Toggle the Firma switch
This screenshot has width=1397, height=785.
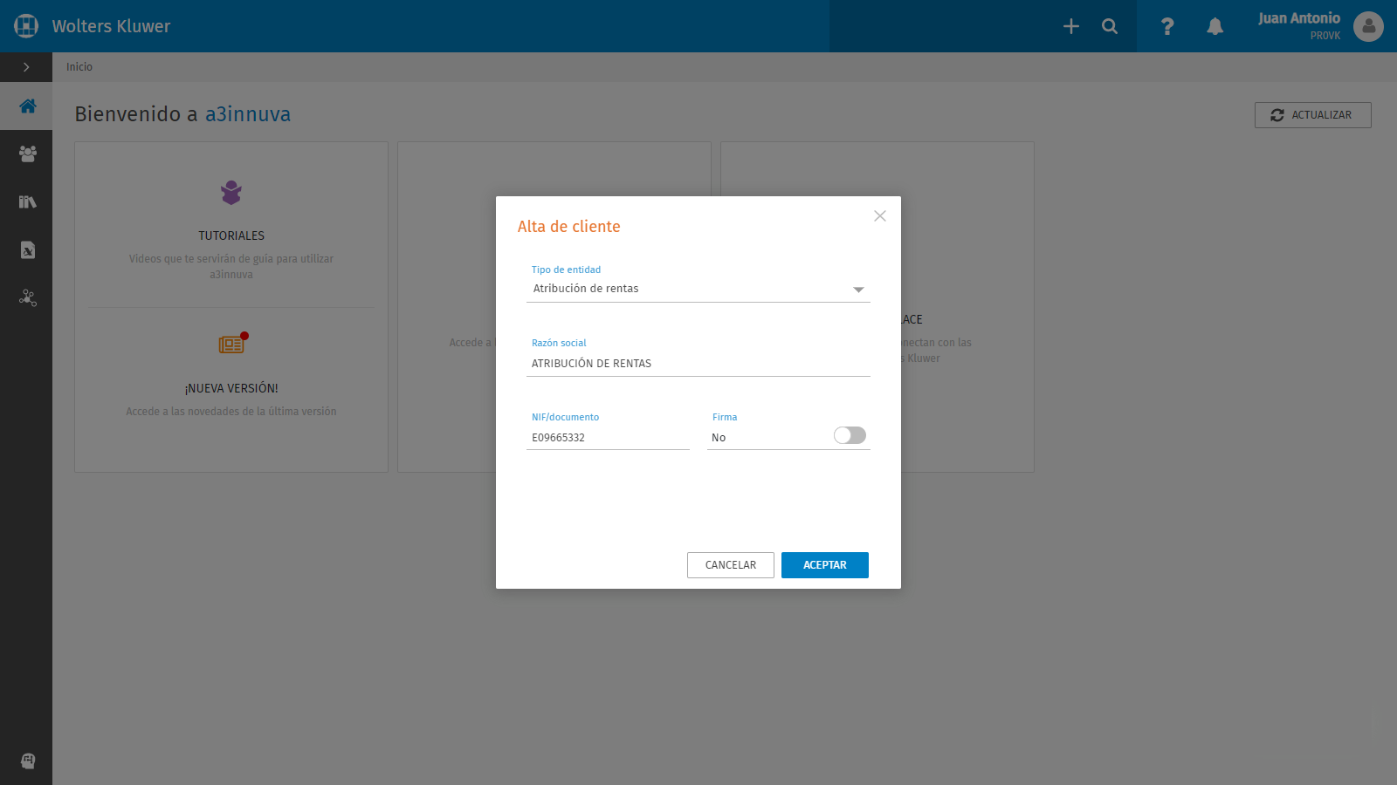[x=850, y=435]
